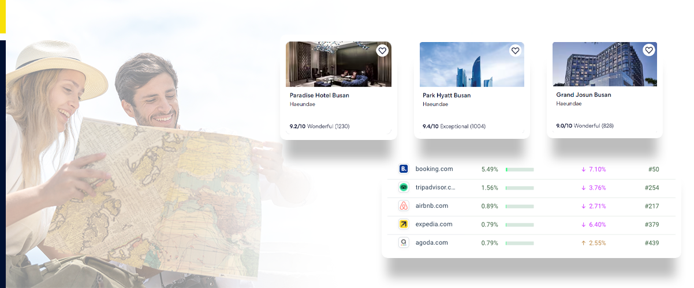Favorite Park Hyatt Busan with heart icon

(x=516, y=51)
